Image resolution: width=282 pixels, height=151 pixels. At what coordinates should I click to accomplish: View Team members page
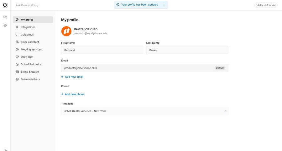point(30,79)
